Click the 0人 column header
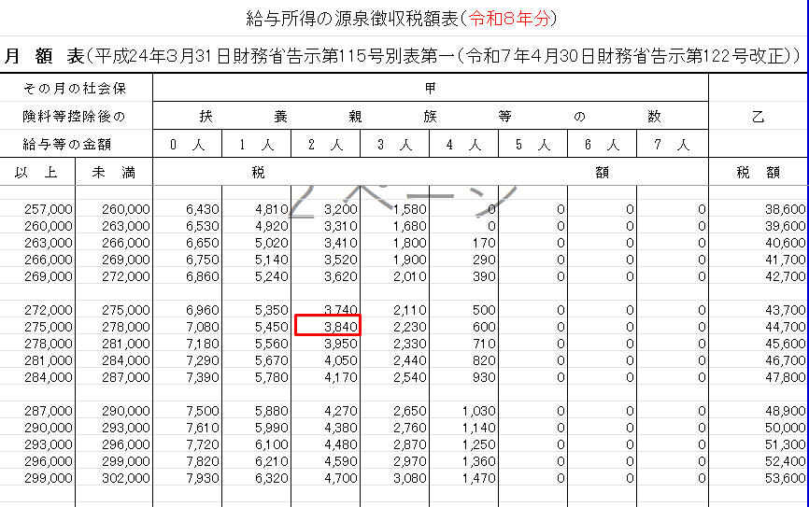This screenshot has height=507, width=809. coord(187,145)
